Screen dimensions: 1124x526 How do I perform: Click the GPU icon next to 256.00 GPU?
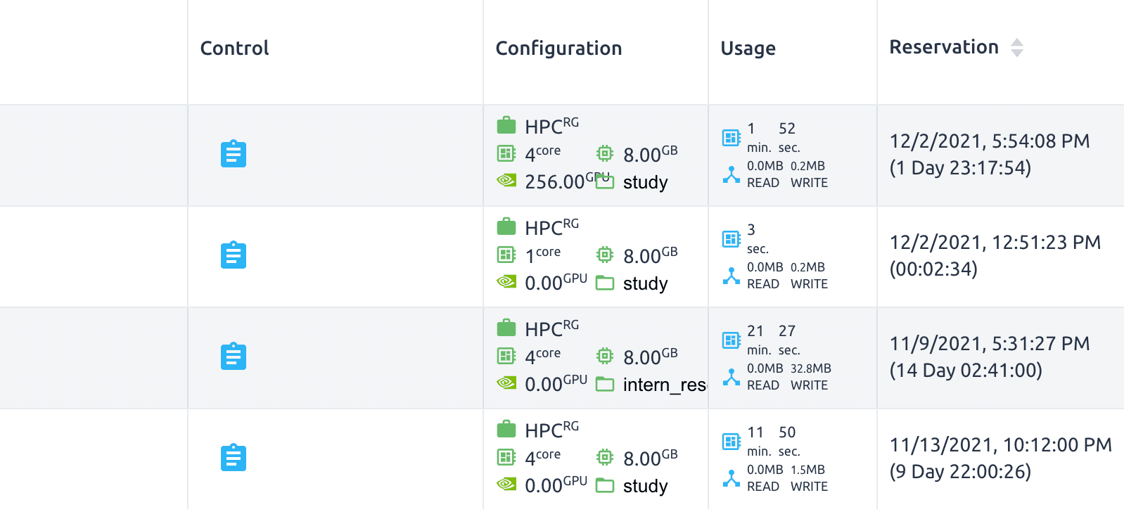(506, 181)
